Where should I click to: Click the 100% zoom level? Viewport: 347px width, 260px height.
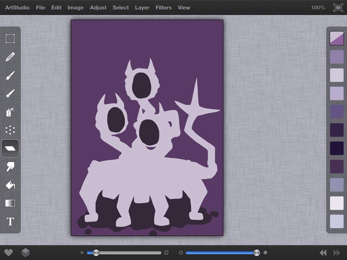(318, 7)
